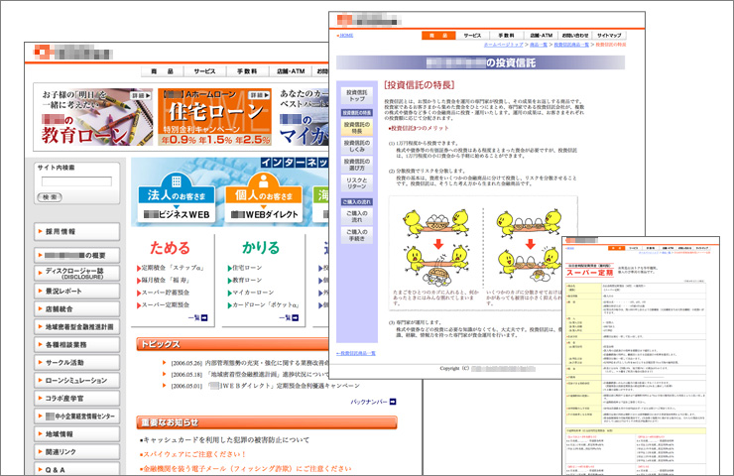734x476 pixels.
Task: Select サービス tab in 投資信託 window
Action: click(472, 35)
